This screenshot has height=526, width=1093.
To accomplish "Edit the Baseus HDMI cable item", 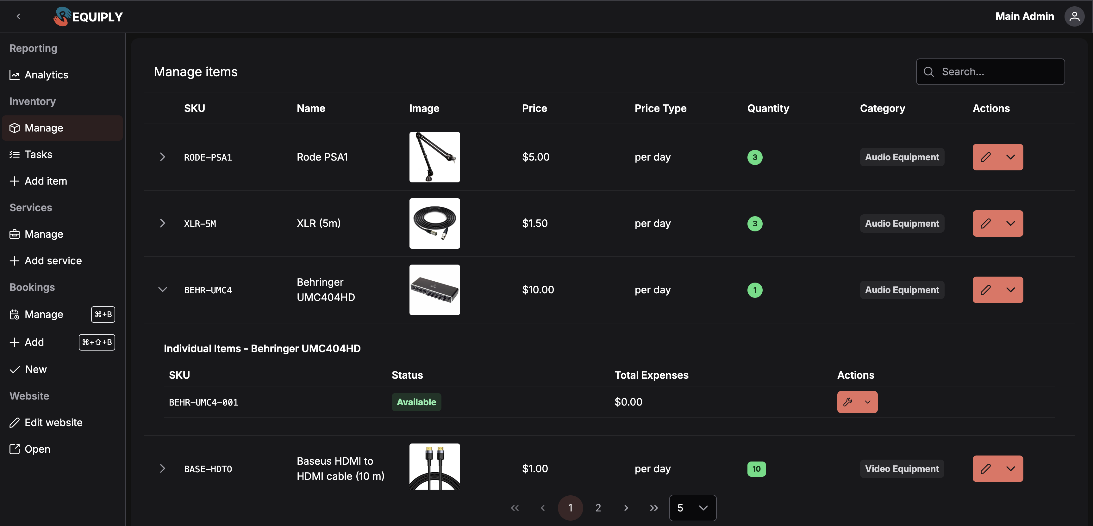I will click(x=985, y=469).
